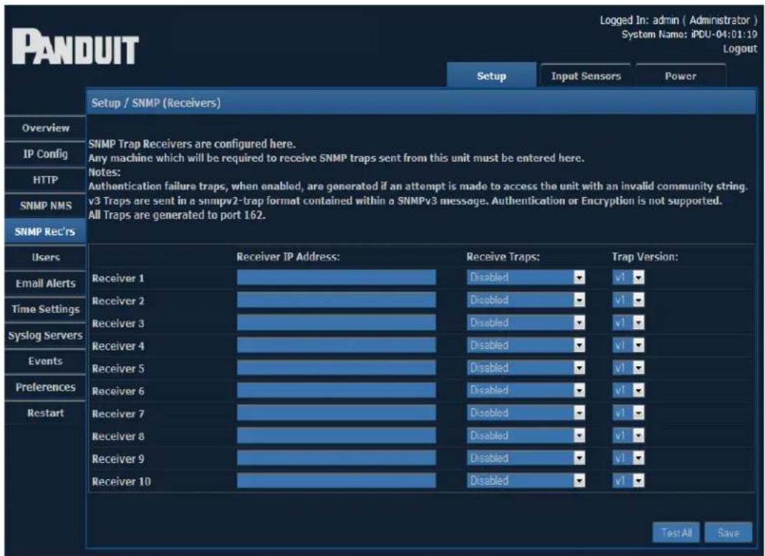The image size is (765, 556).
Task: Switch to the Power tab
Action: click(680, 76)
